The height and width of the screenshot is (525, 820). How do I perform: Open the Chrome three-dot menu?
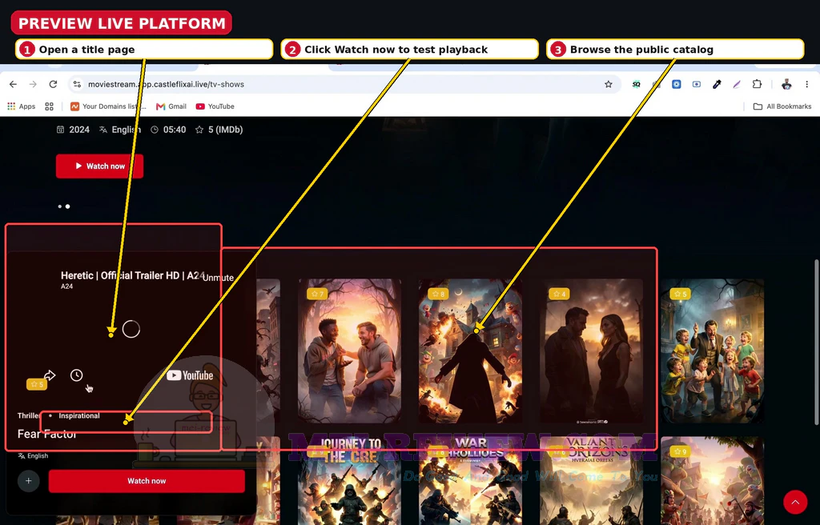(807, 84)
